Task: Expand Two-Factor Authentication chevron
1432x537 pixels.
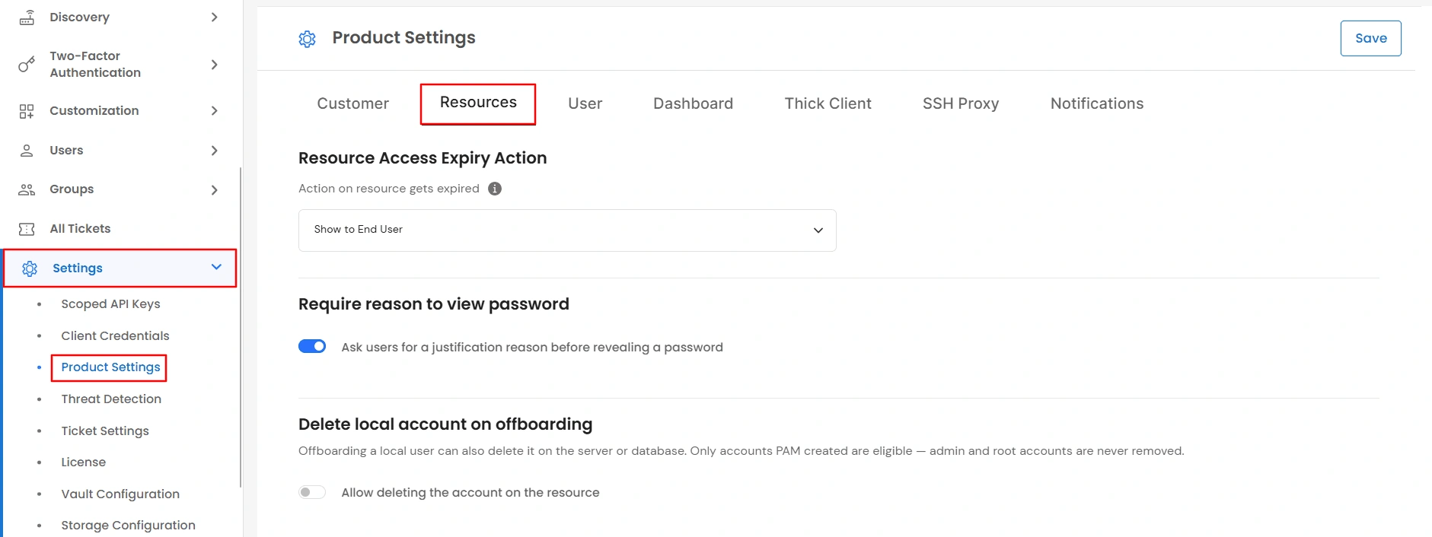Action: click(x=215, y=65)
